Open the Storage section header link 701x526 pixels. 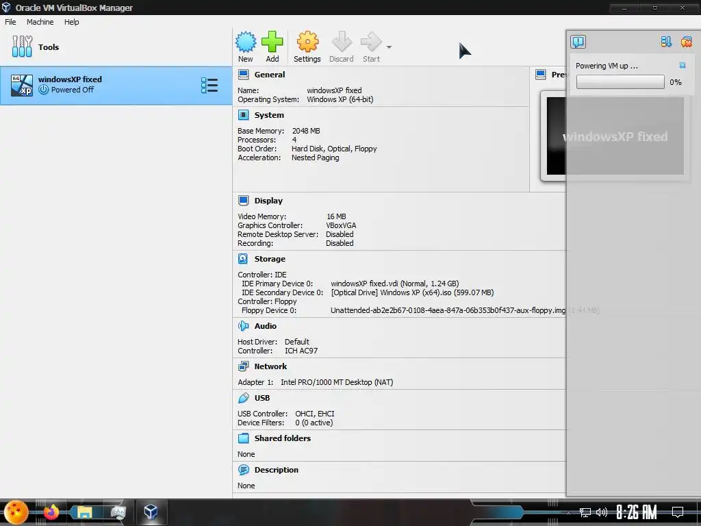coord(270,258)
